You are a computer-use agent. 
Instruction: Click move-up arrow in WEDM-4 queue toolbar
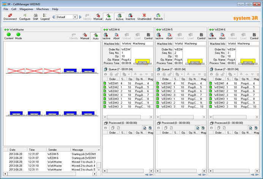[x=141, y=74]
